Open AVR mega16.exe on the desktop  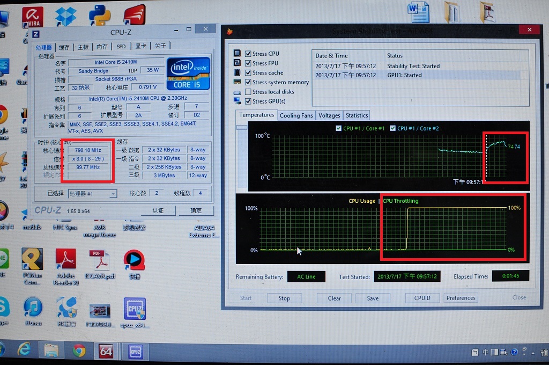click(x=100, y=231)
